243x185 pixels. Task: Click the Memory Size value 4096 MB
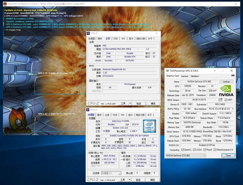click(189, 127)
